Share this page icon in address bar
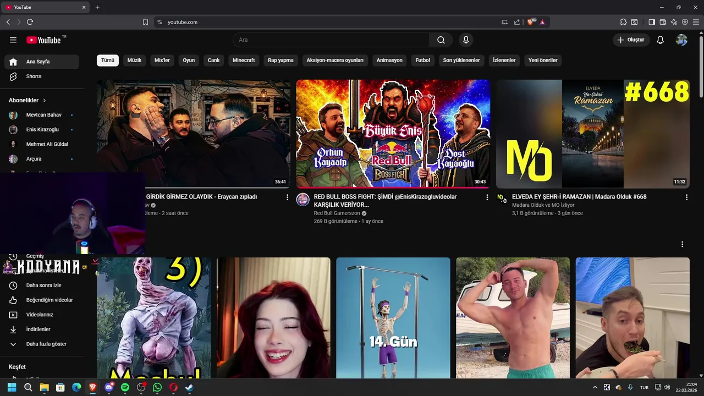 517,22
